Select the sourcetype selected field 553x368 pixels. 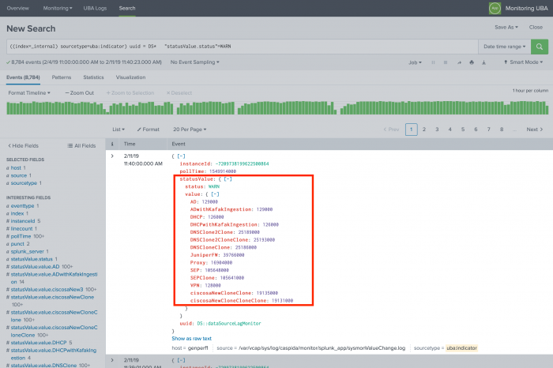24,183
